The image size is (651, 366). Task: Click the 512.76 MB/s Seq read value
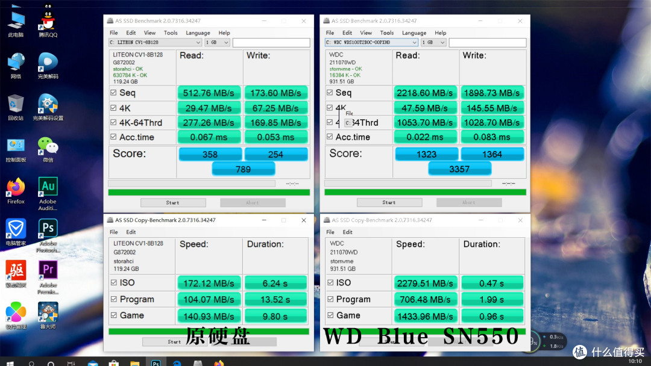209,93
